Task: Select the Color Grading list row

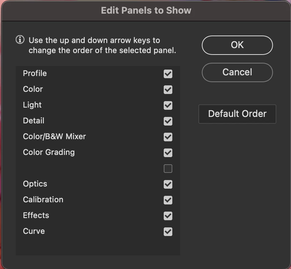Action: click(98, 153)
